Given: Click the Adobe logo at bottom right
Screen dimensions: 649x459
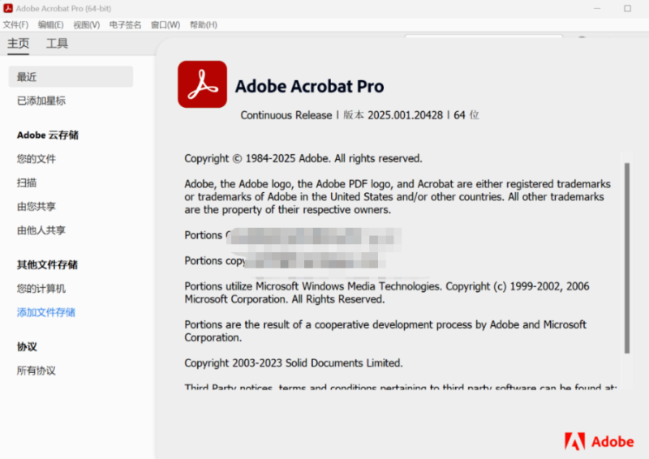Looking at the screenshot, I should coord(599,442).
